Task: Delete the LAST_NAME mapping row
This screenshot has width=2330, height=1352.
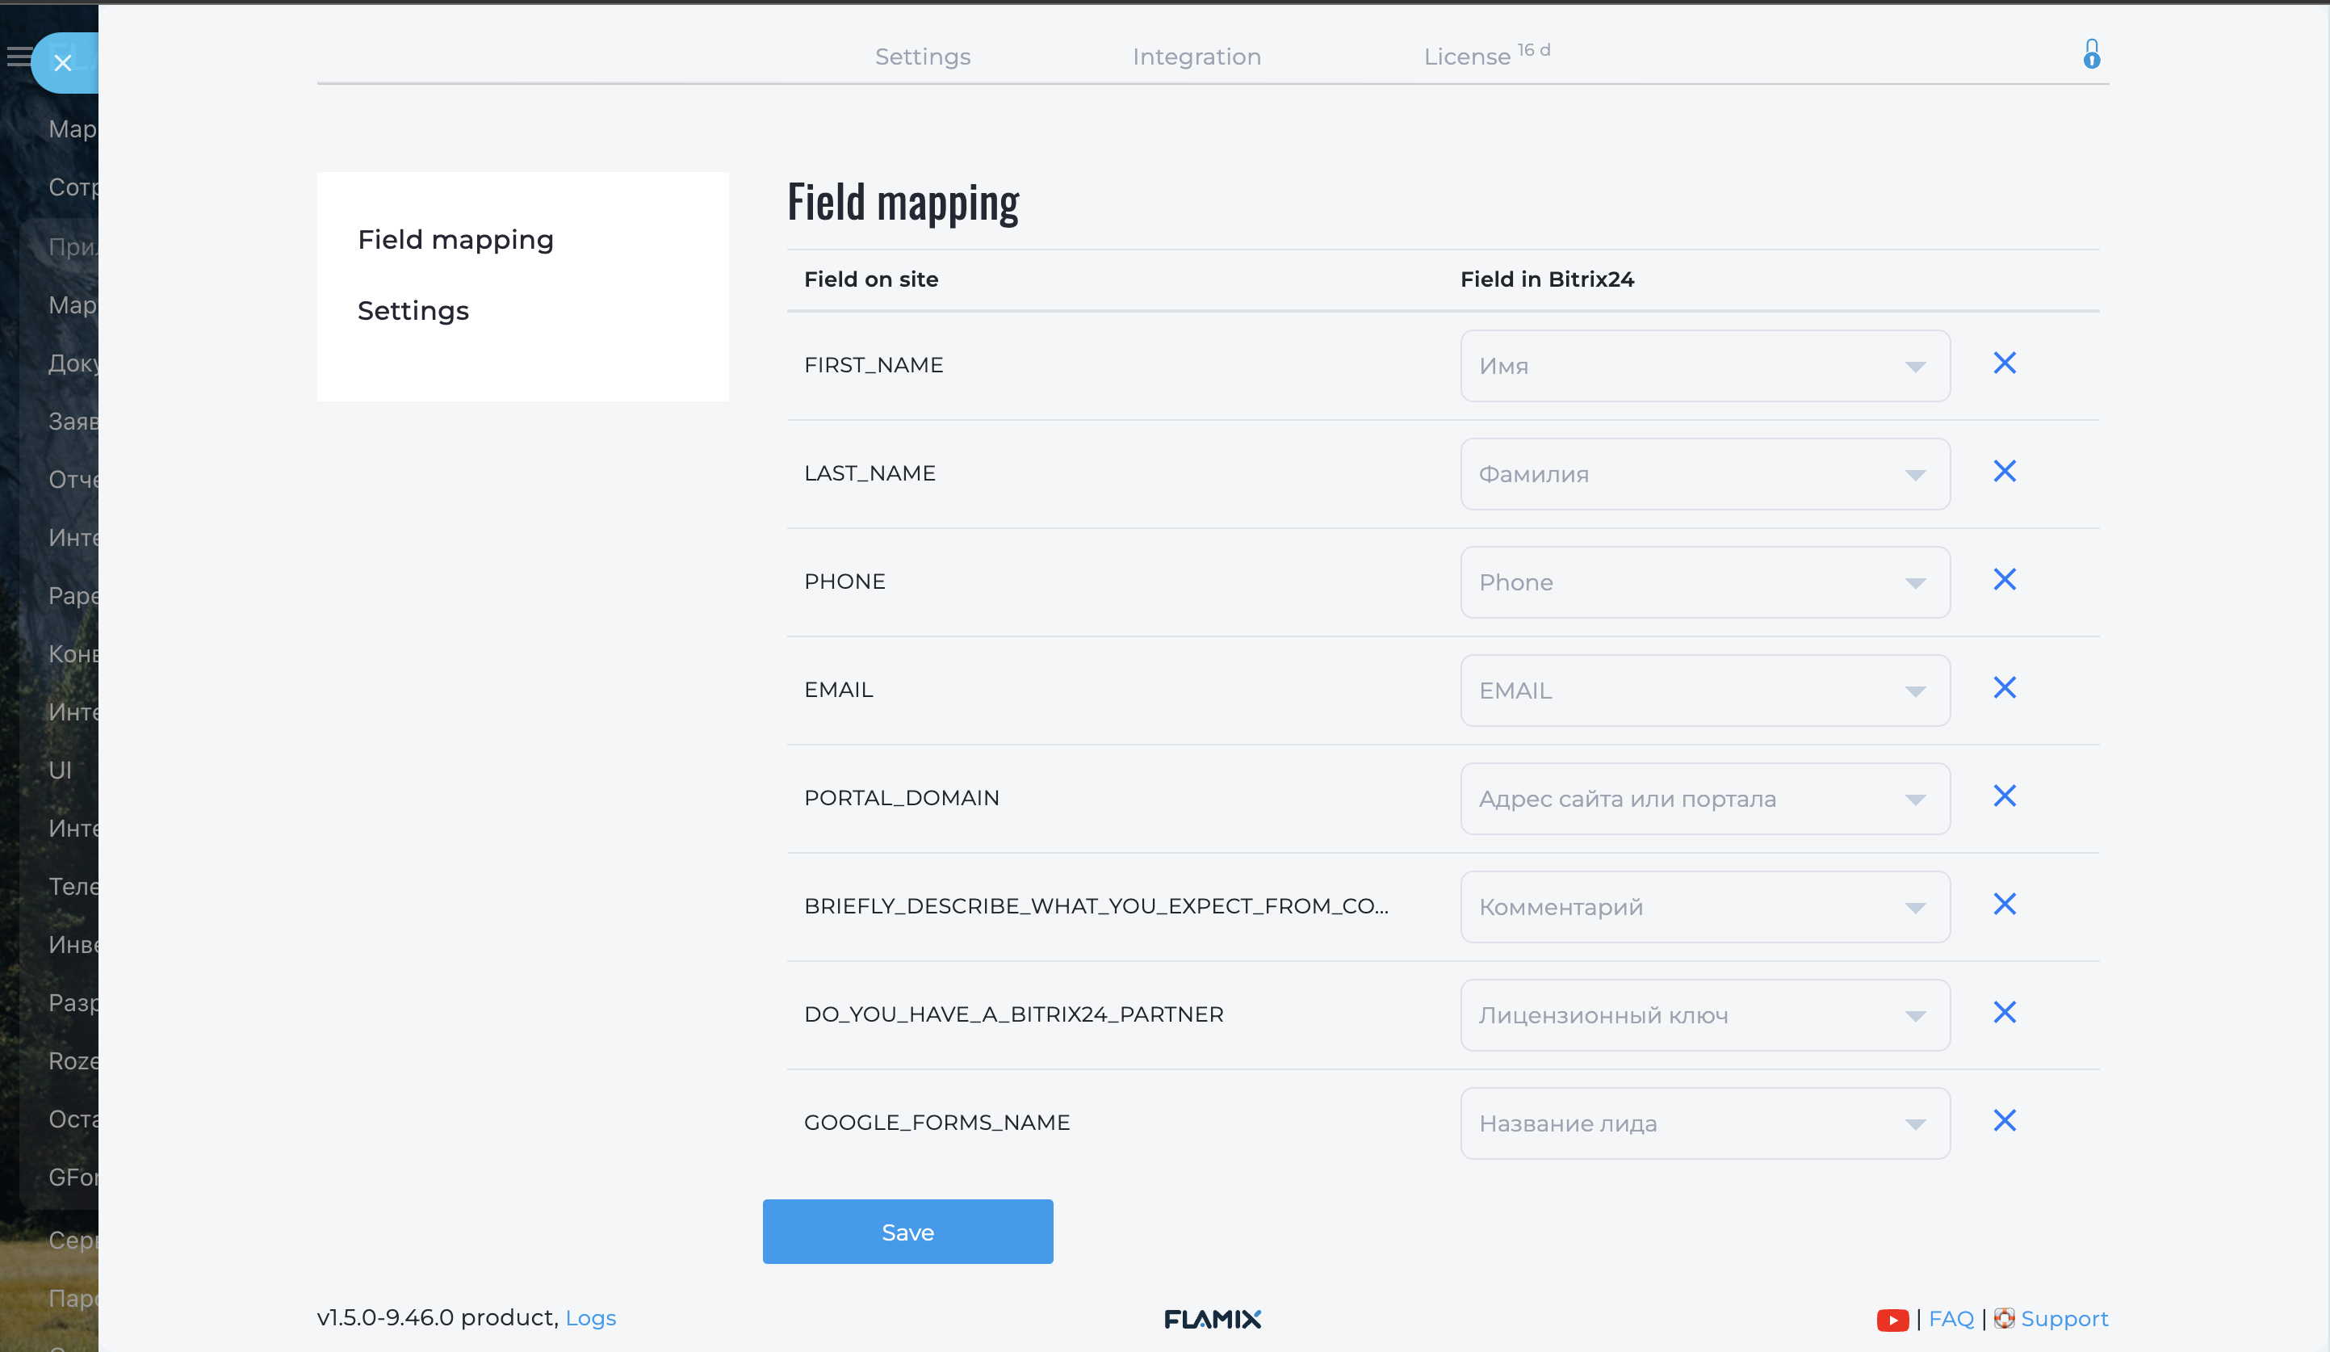Action: 2004,472
